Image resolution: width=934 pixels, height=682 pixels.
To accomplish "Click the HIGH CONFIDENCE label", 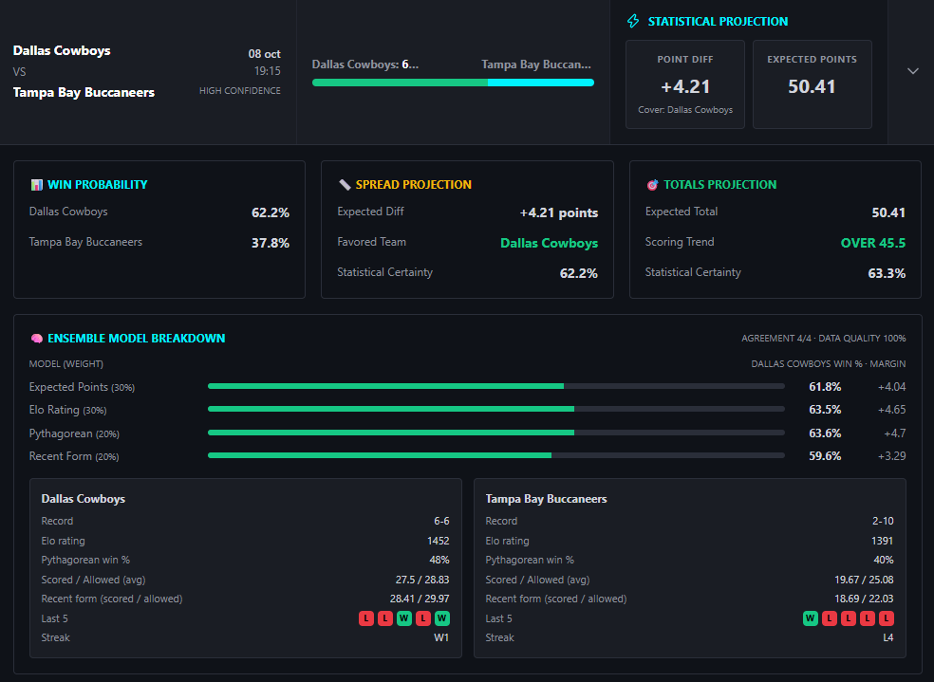I will click(x=239, y=90).
